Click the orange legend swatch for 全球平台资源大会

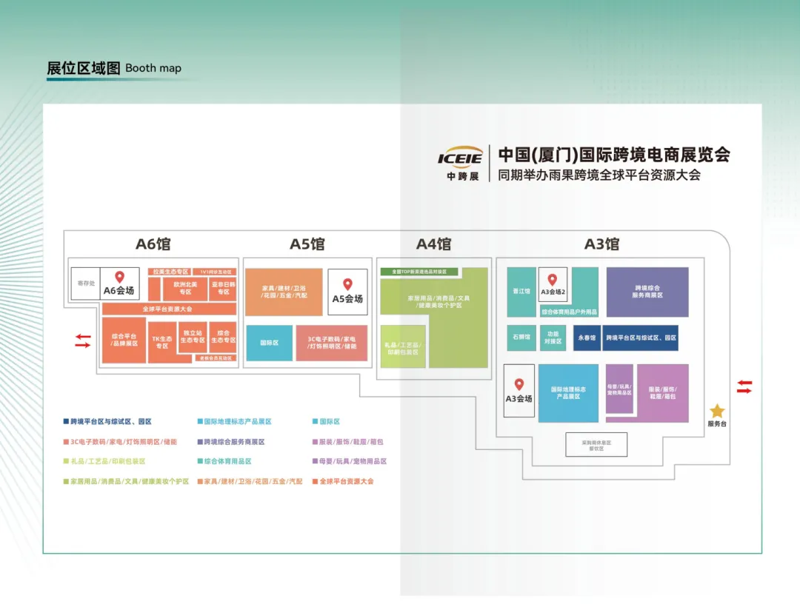[x=316, y=481]
